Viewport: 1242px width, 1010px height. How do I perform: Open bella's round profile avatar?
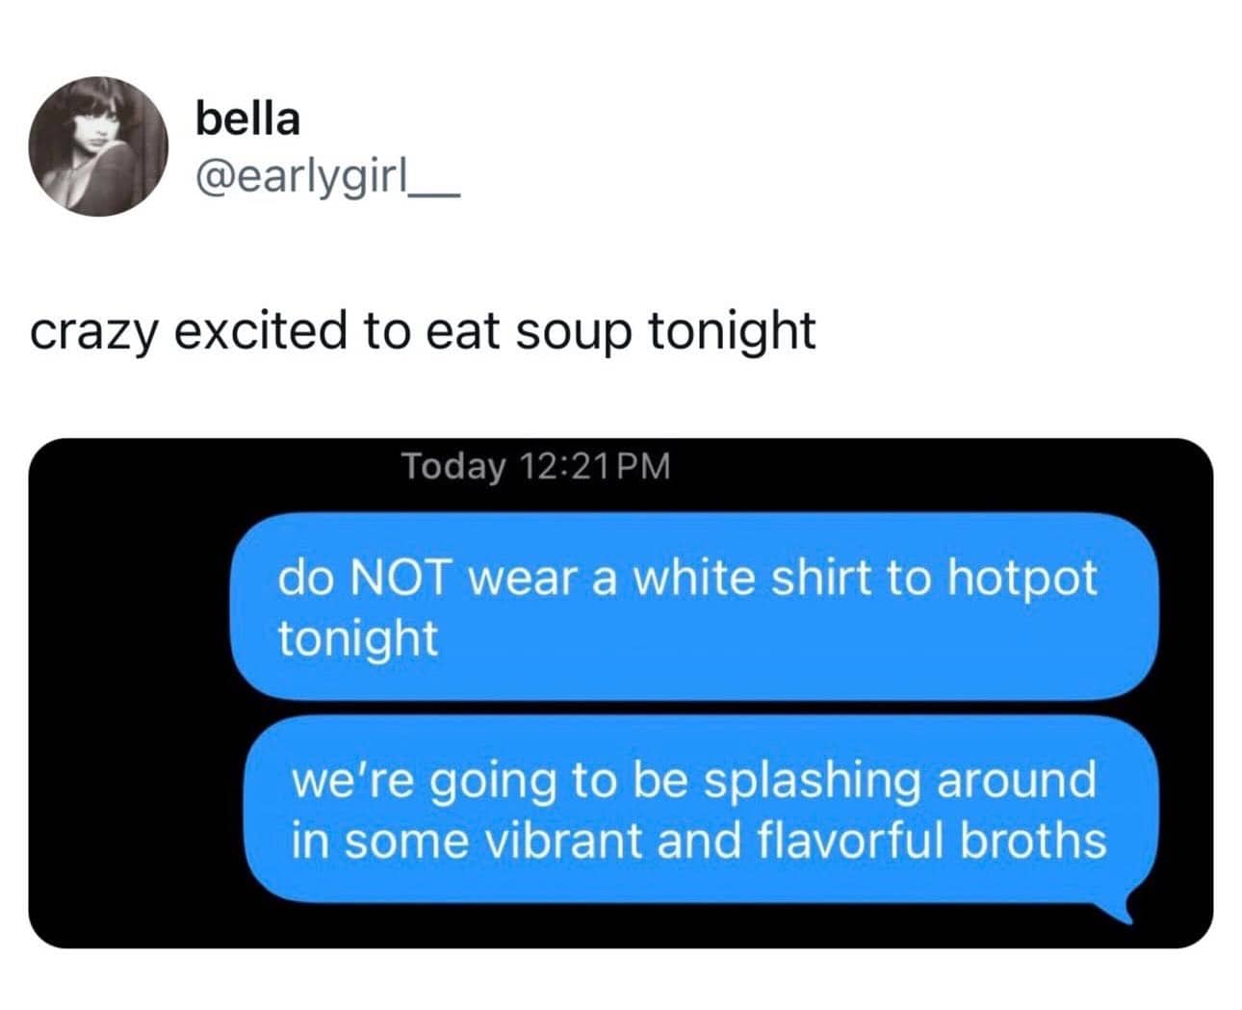pyautogui.click(x=98, y=146)
